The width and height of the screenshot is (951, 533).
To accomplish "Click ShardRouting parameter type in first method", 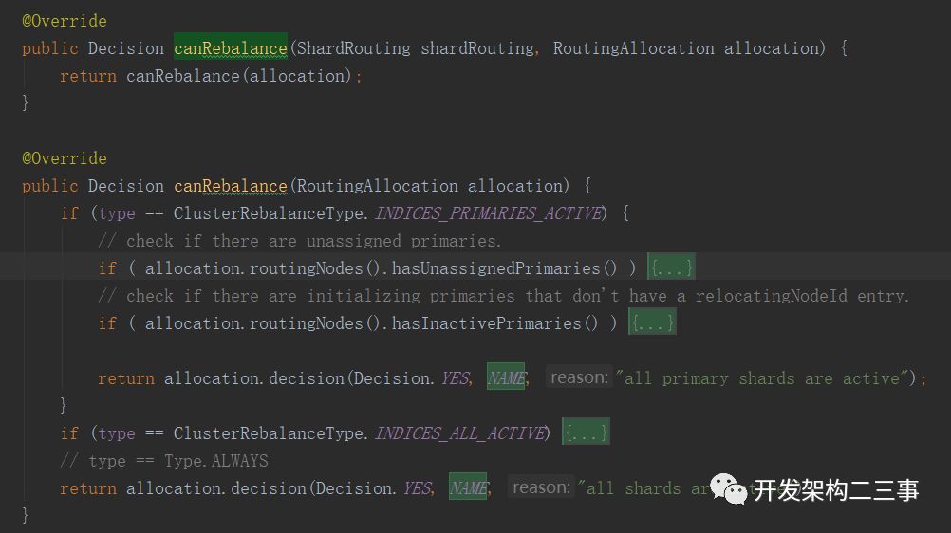I will [354, 48].
